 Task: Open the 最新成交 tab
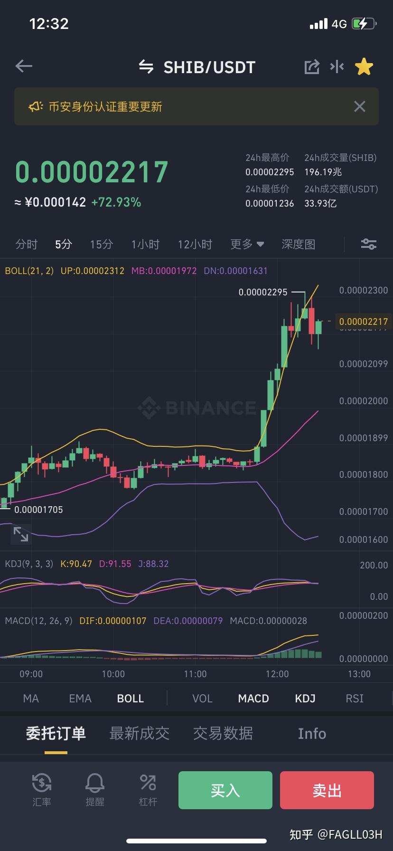click(x=140, y=733)
